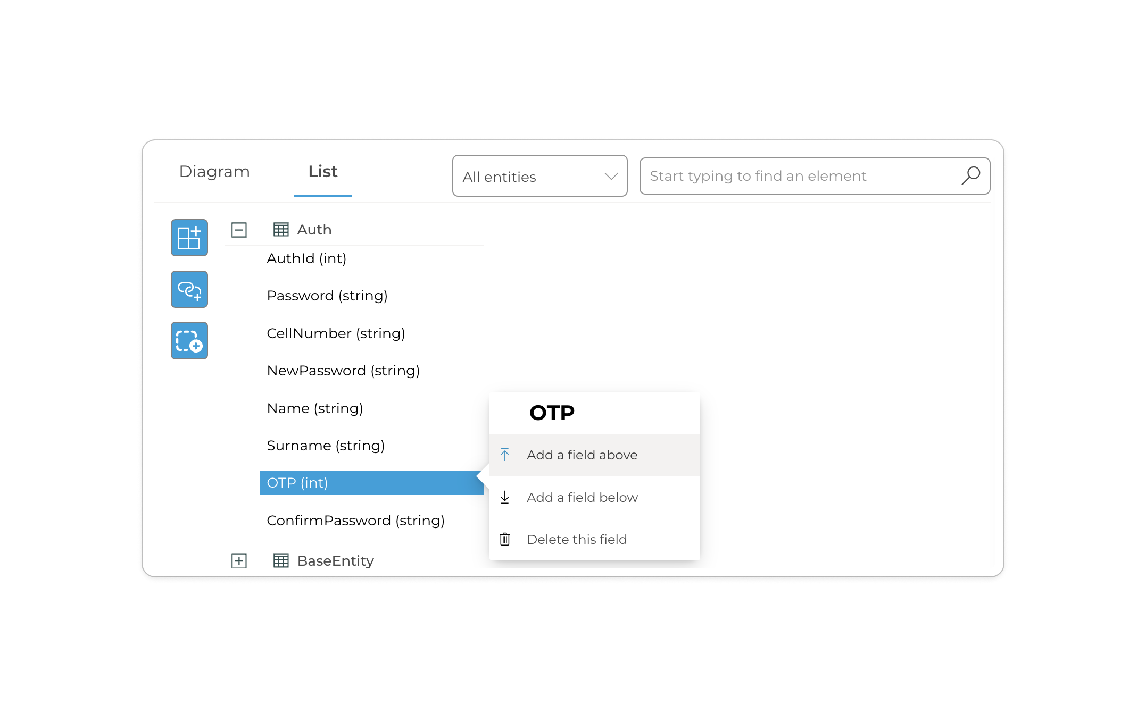Image resolution: width=1146 pixels, height=721 pixels.
Task: Click the Auth table icon
Action: (281, 230)
